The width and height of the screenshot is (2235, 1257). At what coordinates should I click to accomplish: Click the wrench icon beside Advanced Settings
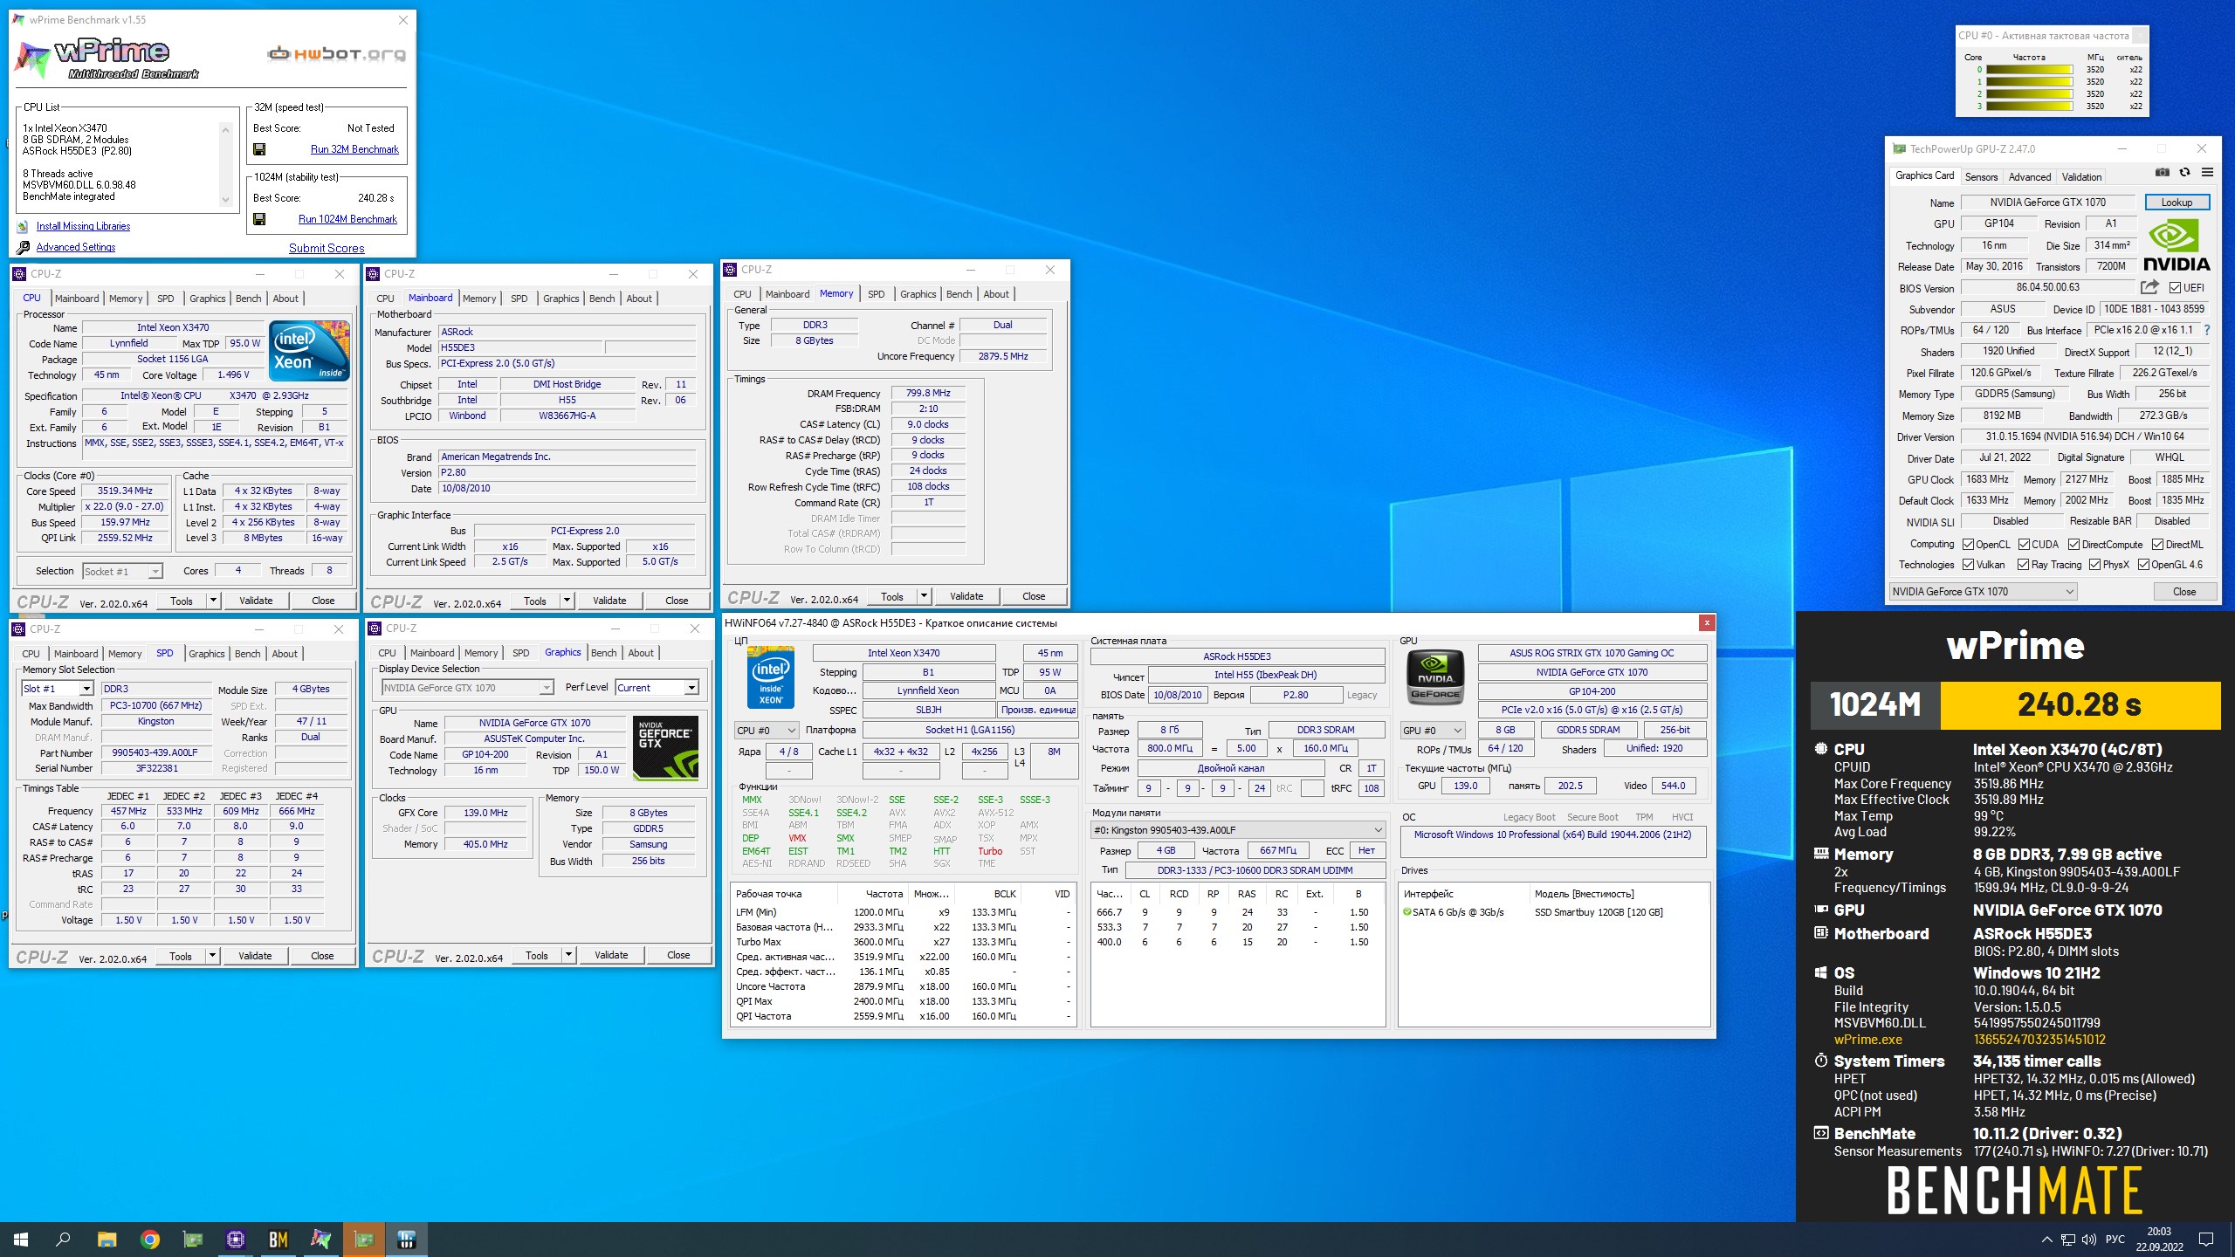(x=23, y=247)
